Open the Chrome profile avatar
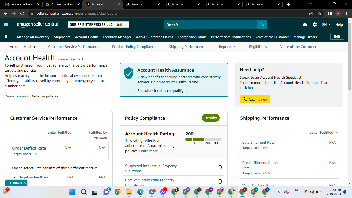 click(338, 13)
